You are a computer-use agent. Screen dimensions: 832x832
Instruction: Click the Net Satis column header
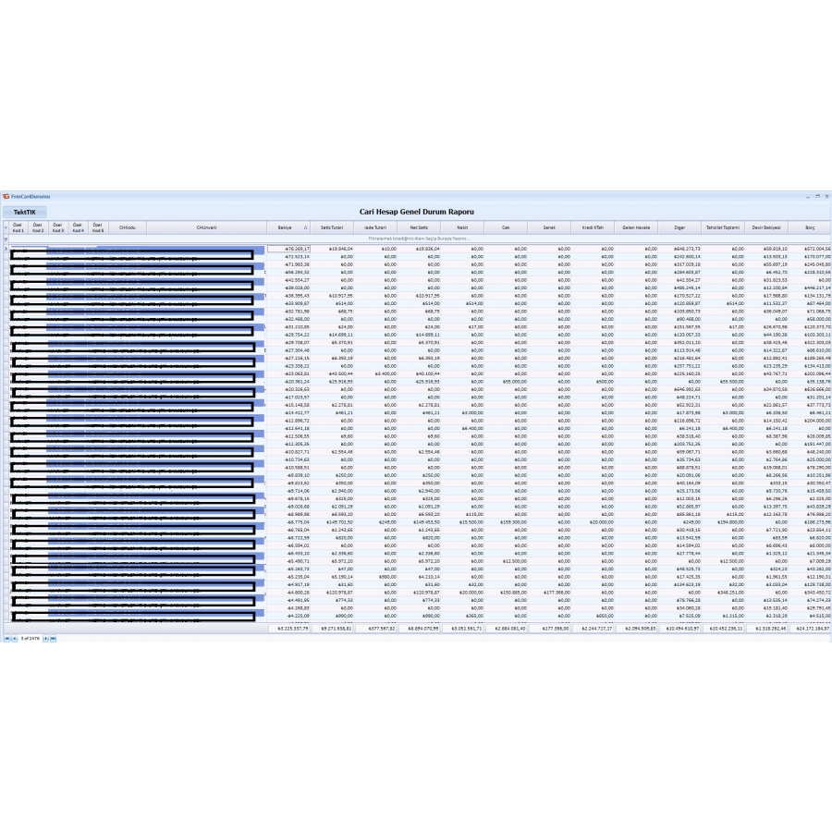point(419,227)
